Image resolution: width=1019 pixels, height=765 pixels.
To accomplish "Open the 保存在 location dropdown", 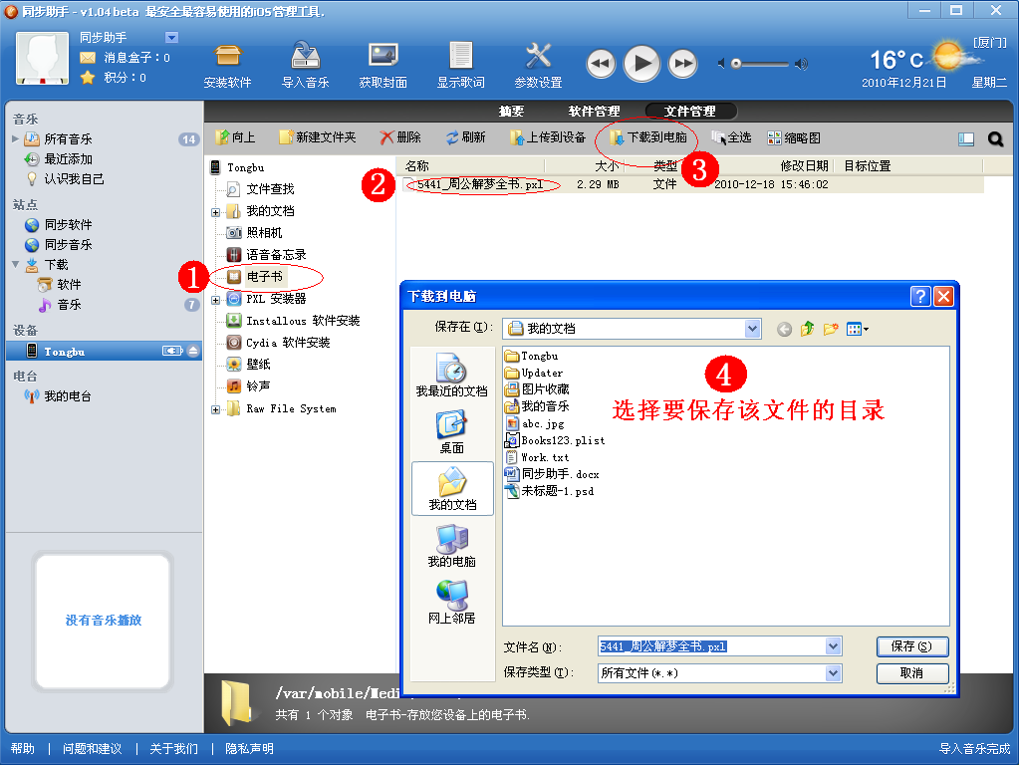I will tap(752, 328).
